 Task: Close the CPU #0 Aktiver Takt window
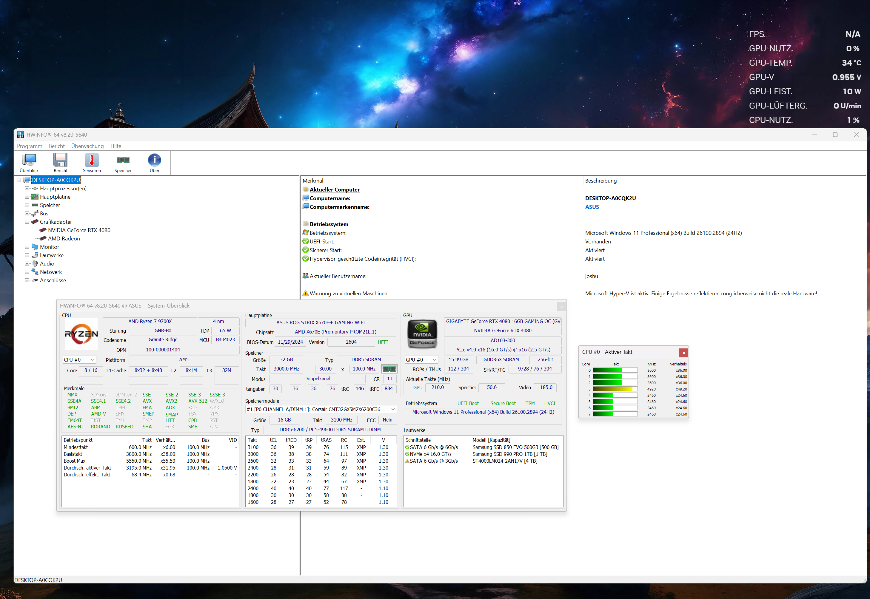(x=684, y=353)
